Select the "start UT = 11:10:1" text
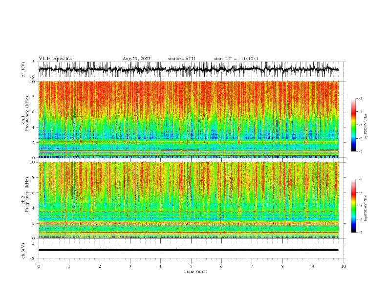 [236, 59]
